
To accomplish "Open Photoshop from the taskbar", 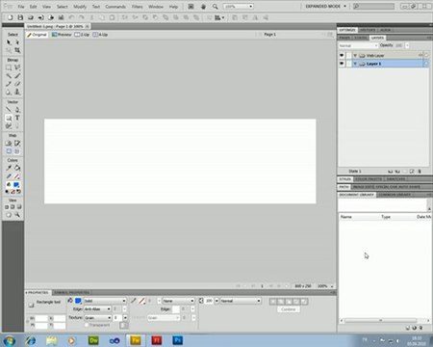I will coord(177,340).
